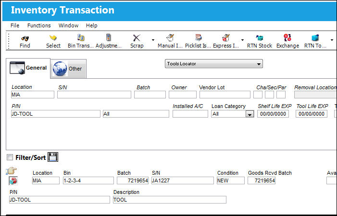Click the first Cha/Sec/Par box
337x216 pixels.
[258, 95]
